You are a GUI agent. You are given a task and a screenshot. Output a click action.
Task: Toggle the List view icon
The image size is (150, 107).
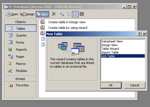[x=75, y=14]
